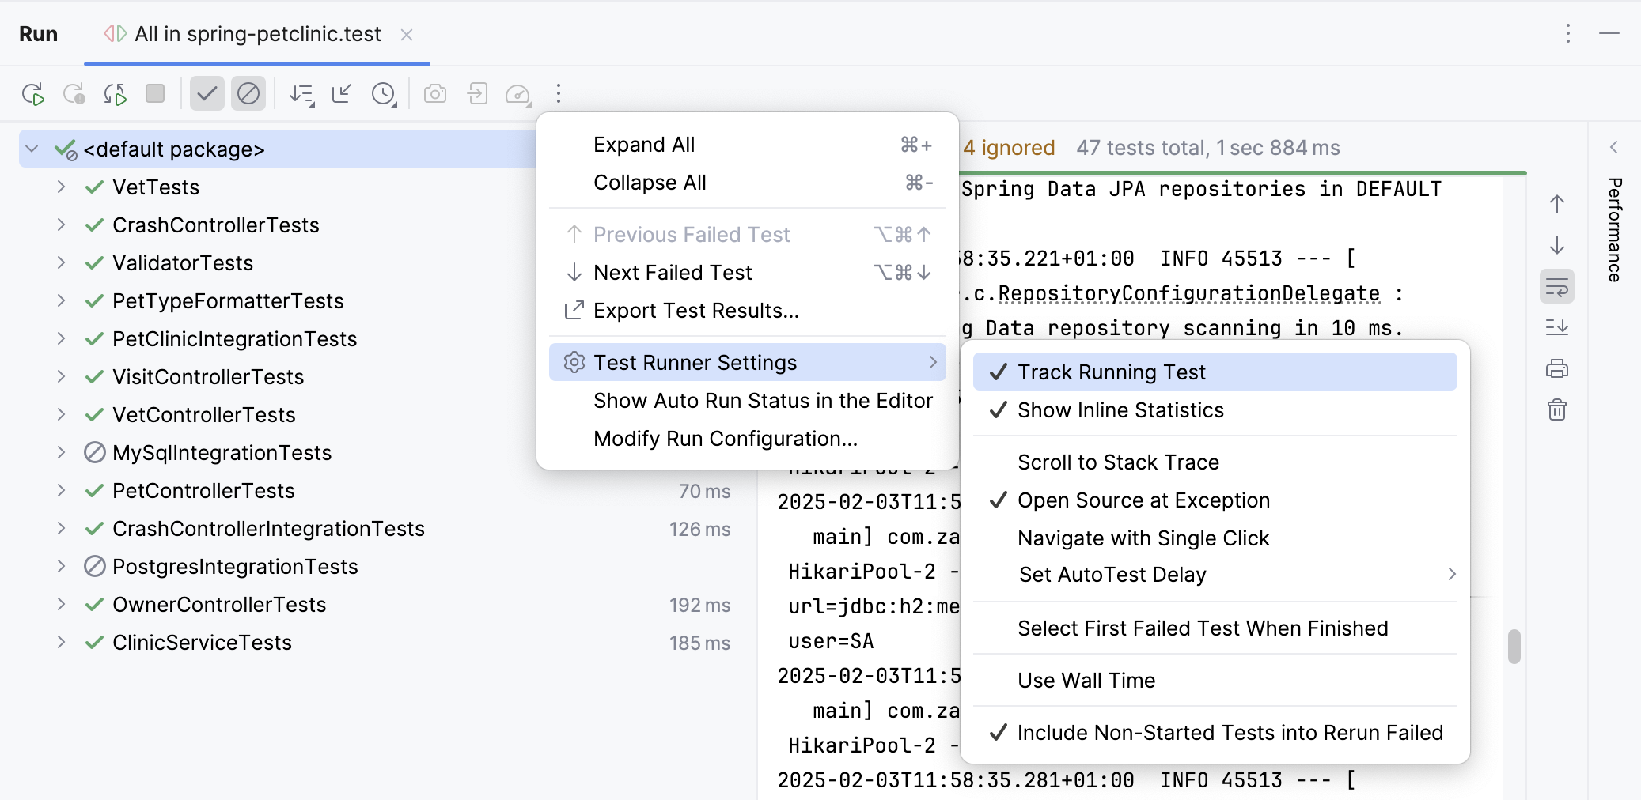1641x800 pixels.
Task: Run tests with coverage
Action: coord(518,93)
